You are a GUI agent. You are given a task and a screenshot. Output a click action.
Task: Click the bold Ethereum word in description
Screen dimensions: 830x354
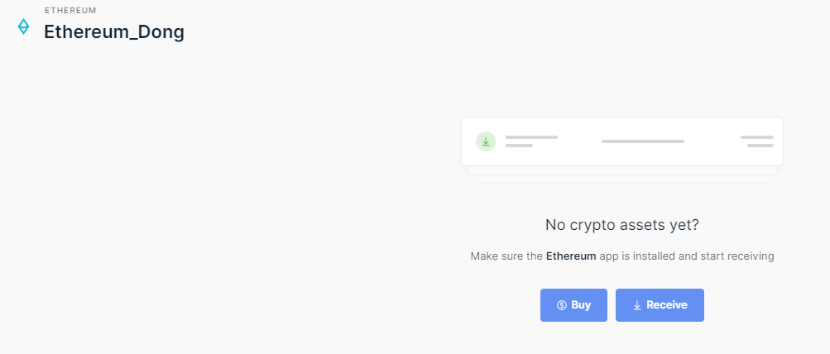tap(571, 256)
